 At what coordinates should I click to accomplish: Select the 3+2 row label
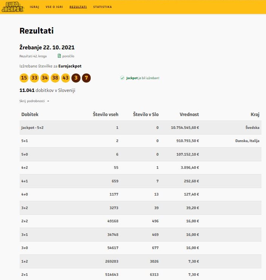click(25, 208)
